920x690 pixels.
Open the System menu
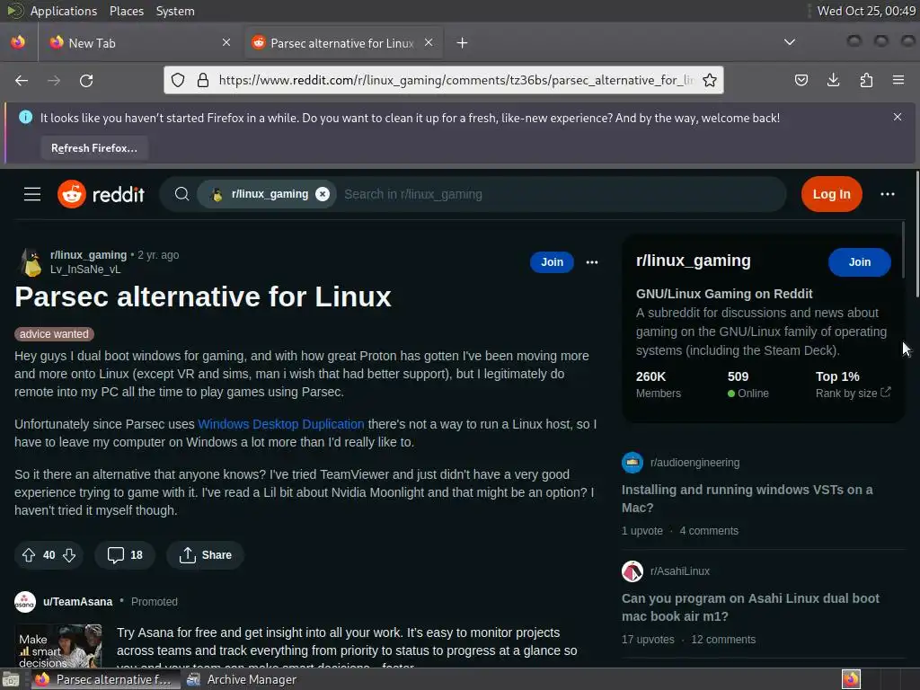pyautogui.click(x=175, y=11)
